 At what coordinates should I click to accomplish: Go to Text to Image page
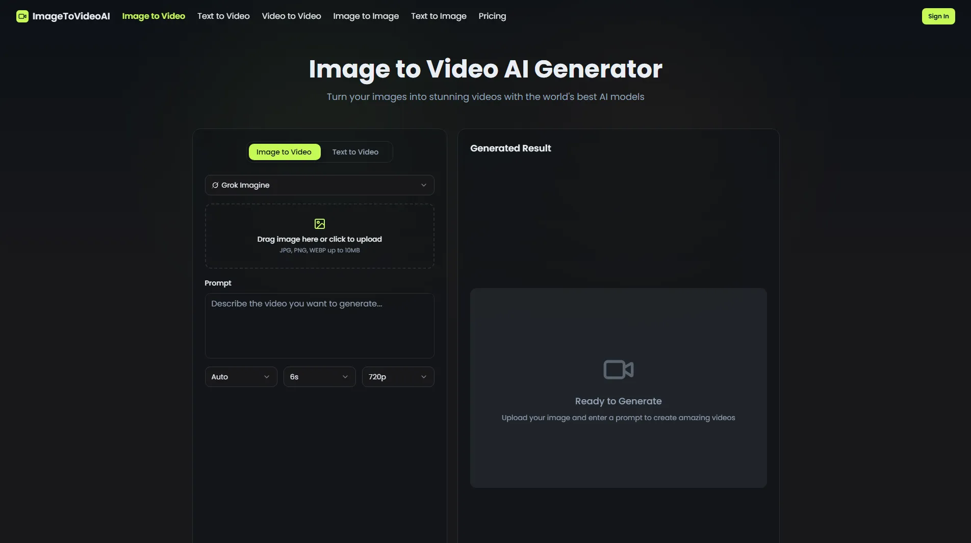(439, 16)
